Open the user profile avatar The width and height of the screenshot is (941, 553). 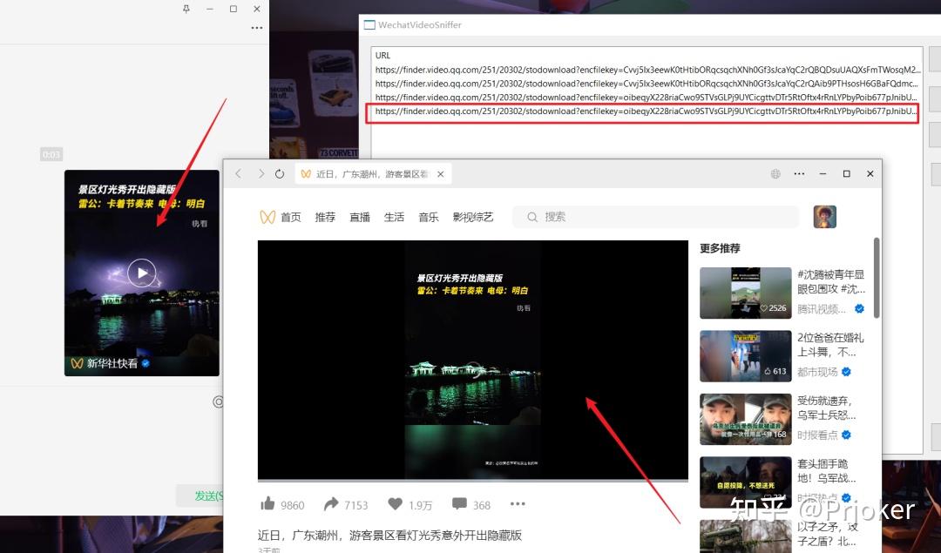[824, 217]
